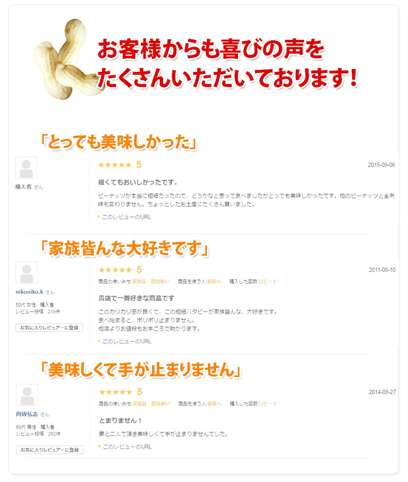Click お気に入りレビュアーに登録 under 向坂弘志
Screen dimensions: 408x482
tap(50, 450)
